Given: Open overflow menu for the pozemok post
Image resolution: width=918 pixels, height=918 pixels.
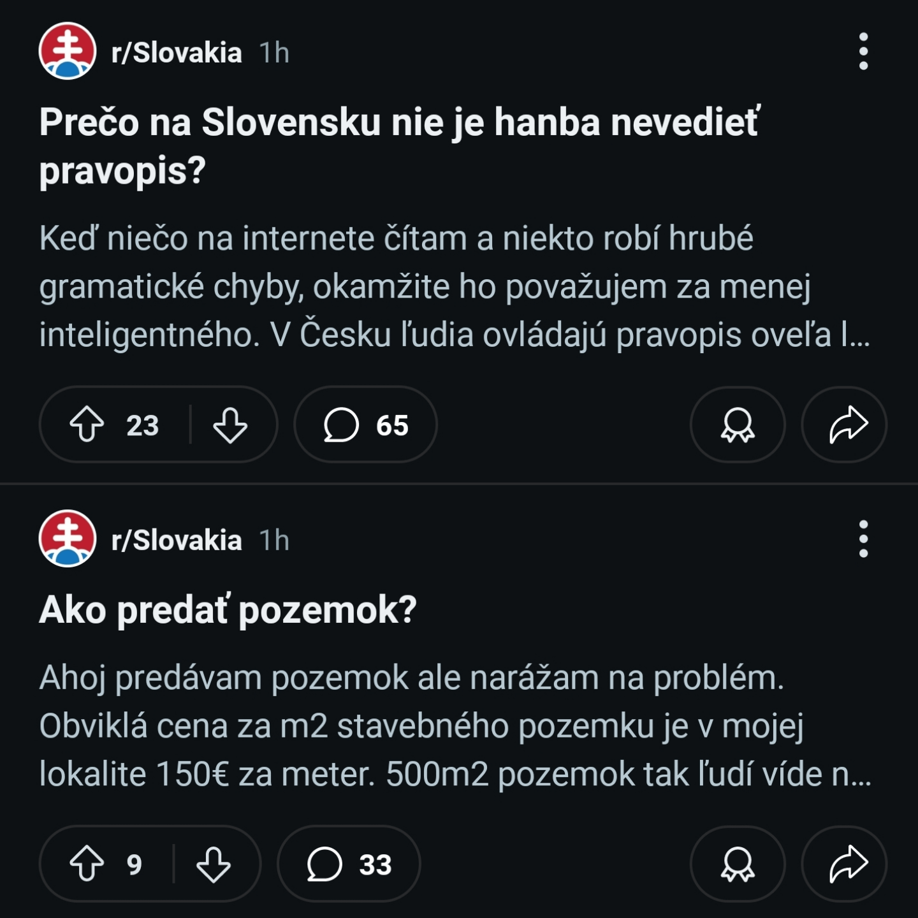Looking at the screenshot, I should click(x=864, y=539).
